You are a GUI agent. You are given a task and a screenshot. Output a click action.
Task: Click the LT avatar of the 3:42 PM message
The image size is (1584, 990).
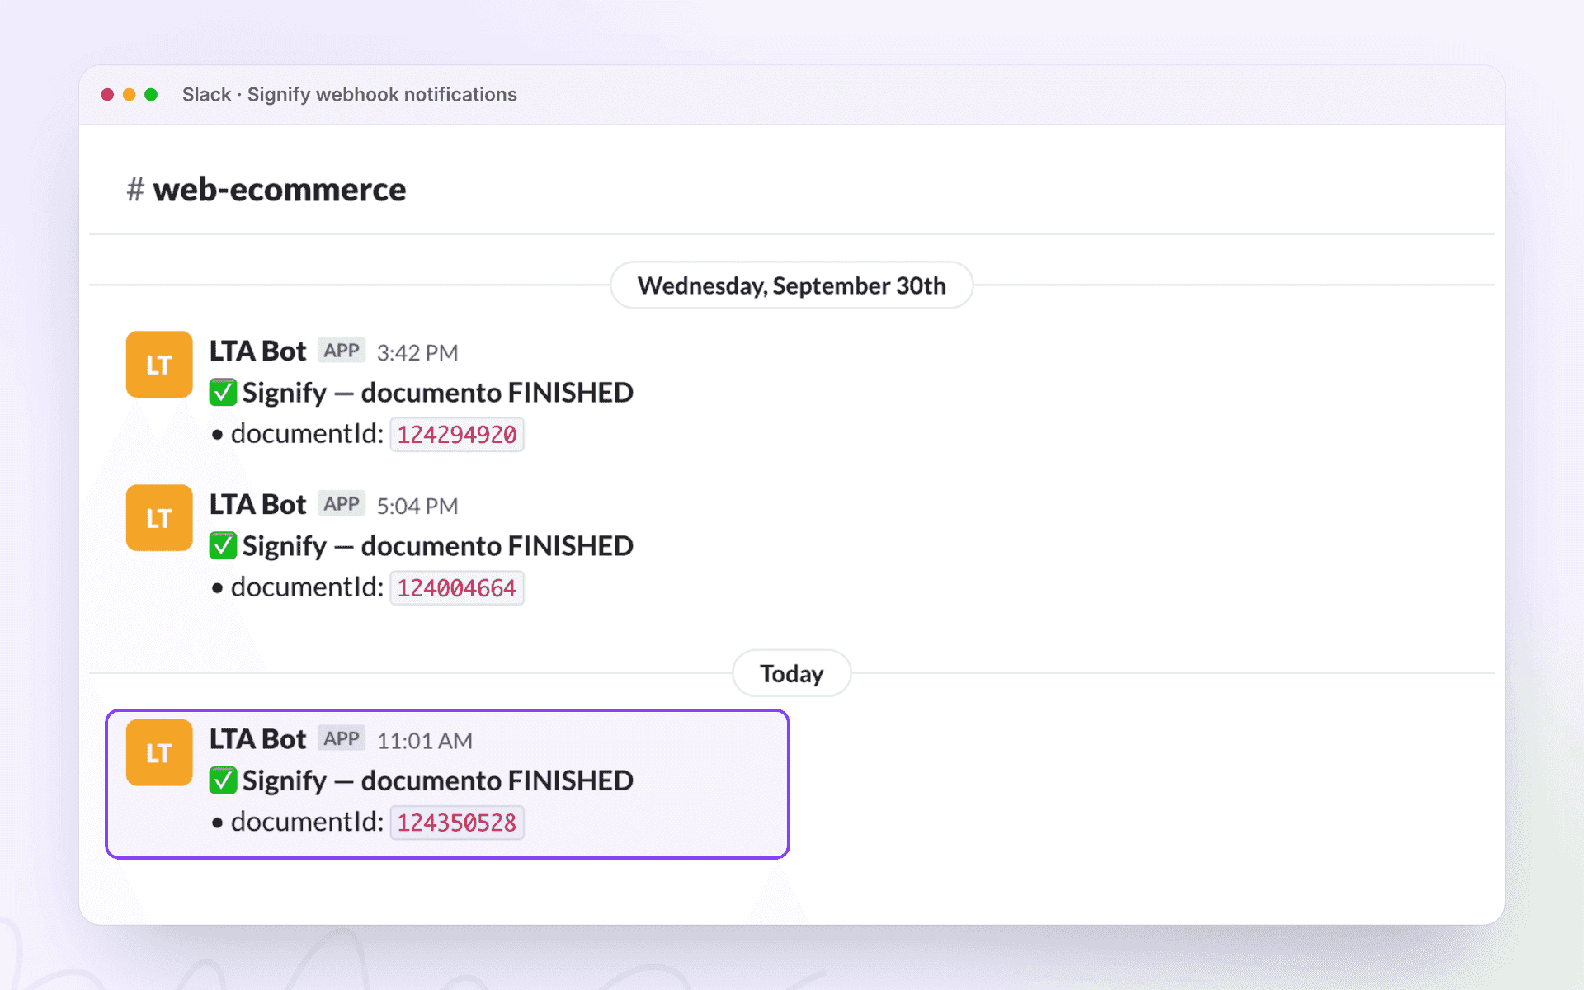(159, 365)
